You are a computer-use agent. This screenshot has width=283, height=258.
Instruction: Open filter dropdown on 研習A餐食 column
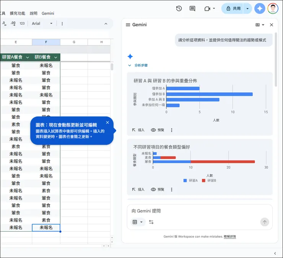28,57
